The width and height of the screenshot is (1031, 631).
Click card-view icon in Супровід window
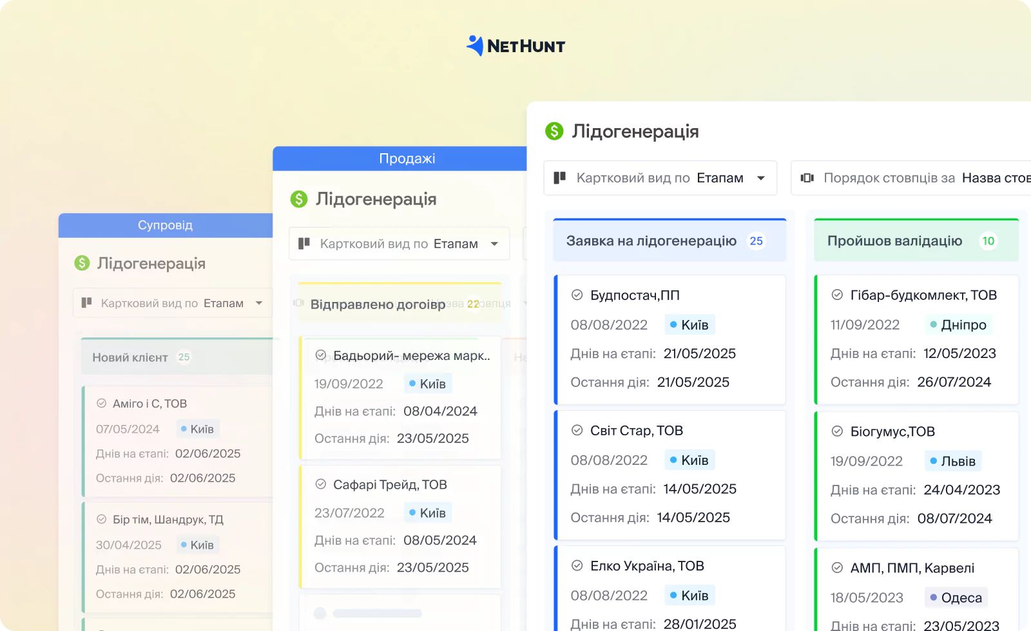pos(86,303)
